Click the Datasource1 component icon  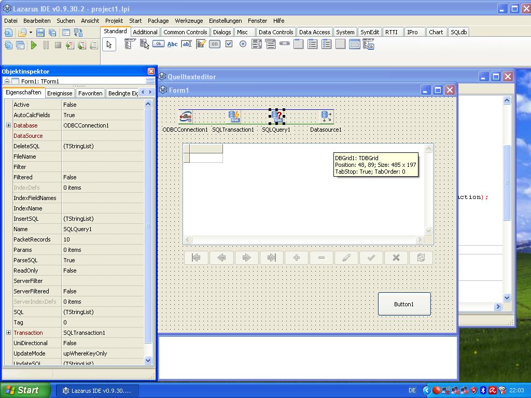[326, 117]
